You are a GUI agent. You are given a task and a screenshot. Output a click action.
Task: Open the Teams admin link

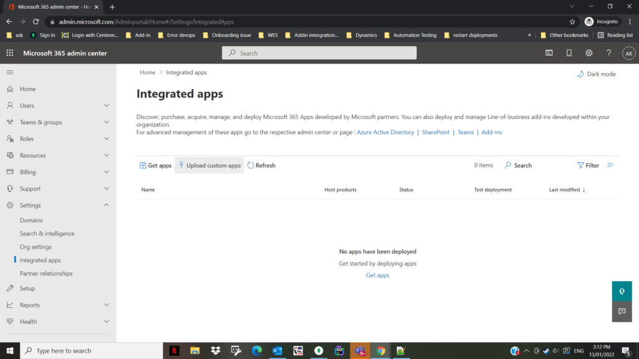pos(466,132)
